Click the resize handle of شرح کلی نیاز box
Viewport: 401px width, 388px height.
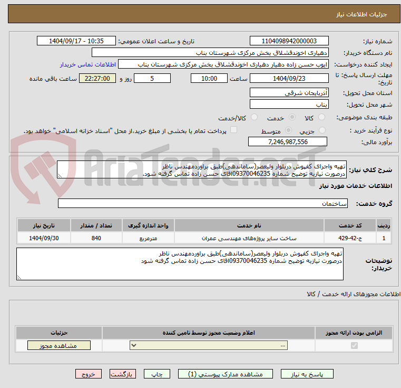pyautogui.click(x=60, y=176)
